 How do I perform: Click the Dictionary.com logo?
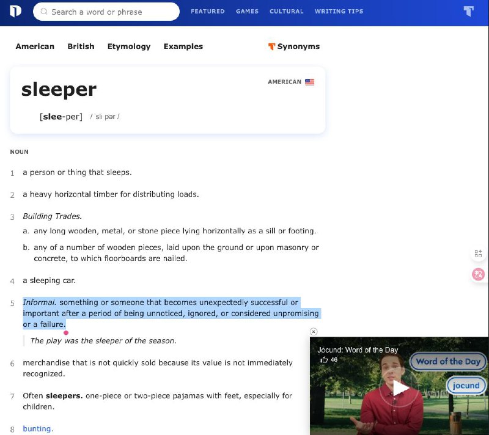pos(15,12)
